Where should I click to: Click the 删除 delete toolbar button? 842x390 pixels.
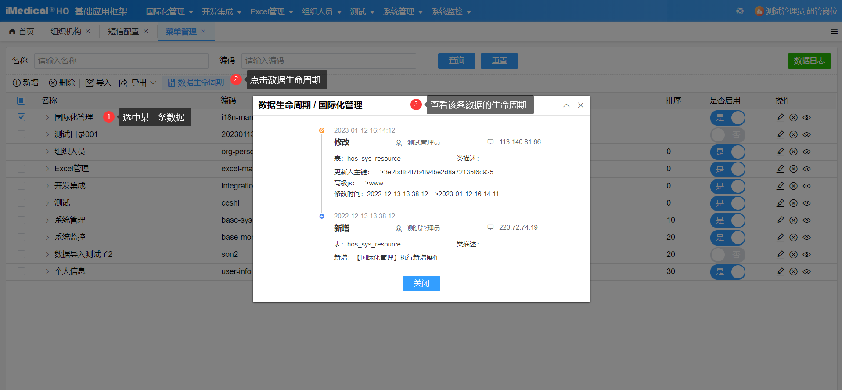tap(62, 83)
